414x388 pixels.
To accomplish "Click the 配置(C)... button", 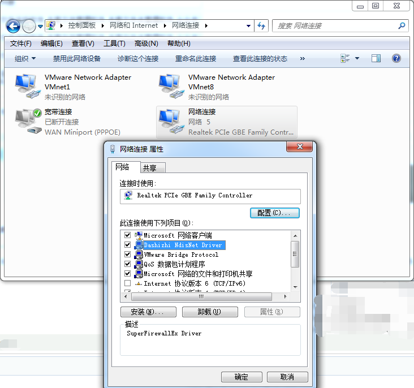I will (x=275, y=213).
